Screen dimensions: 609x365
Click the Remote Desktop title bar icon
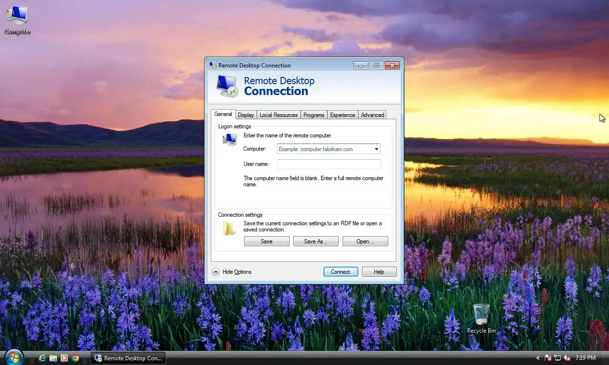[213, 65]
